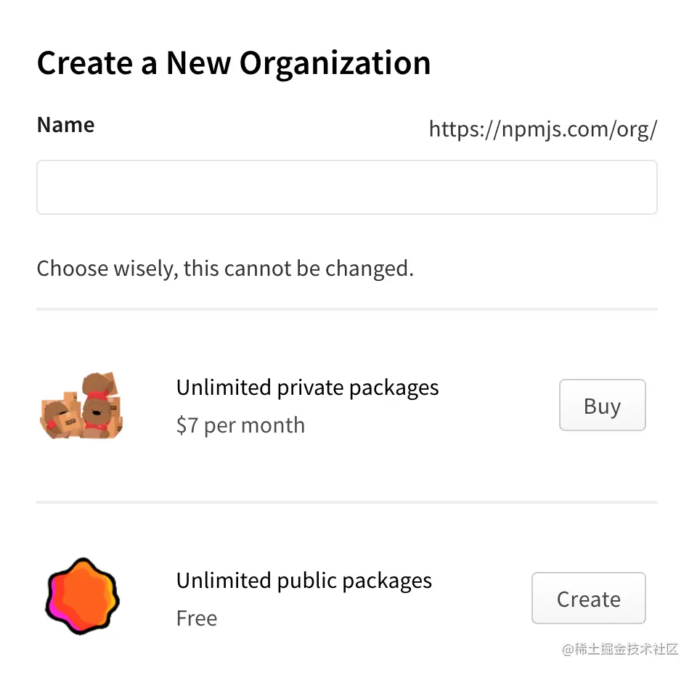The height and width of the screenshot is (675, 697).
Task: Click the "Free" price label
Action: click(197, 618)
